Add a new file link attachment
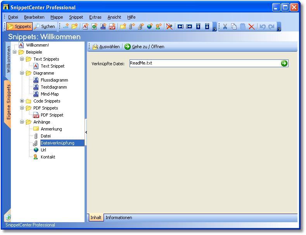This screenshot has width=306, height=235. [141, 26]
